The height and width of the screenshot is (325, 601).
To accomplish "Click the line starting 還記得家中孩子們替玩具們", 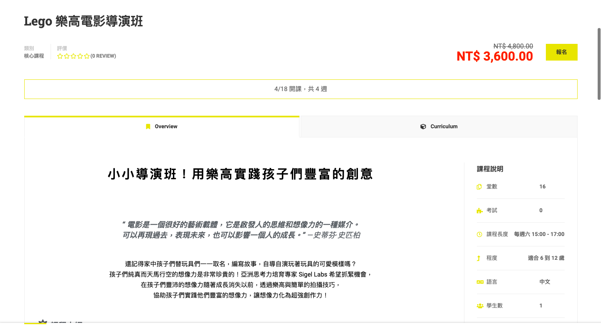I will click(x=240, y=264).
